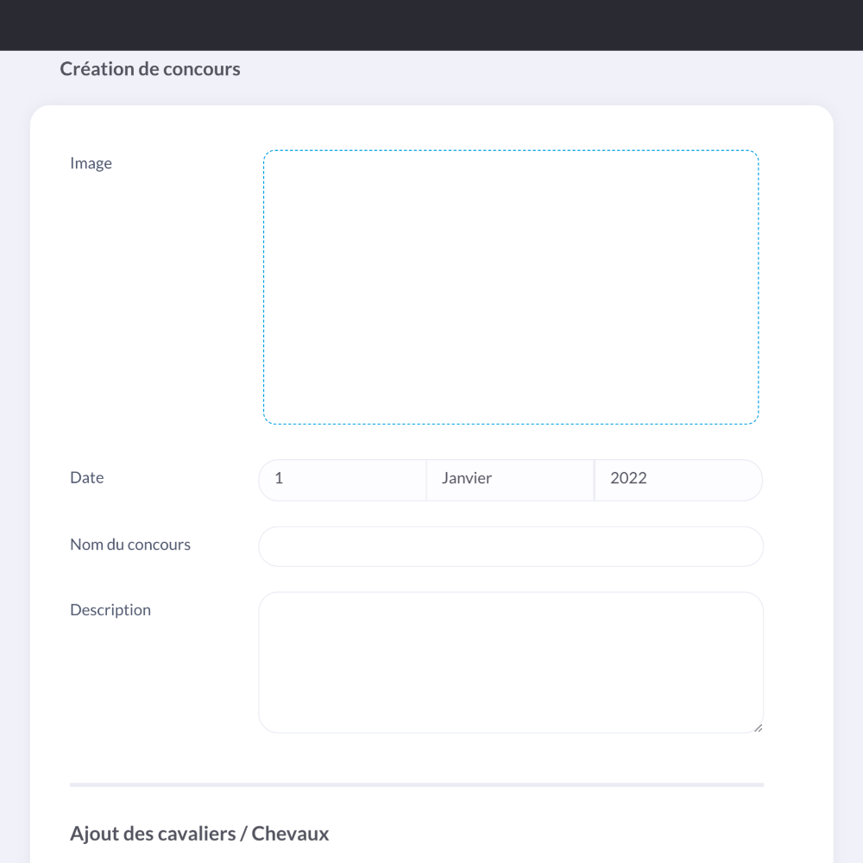Focus the Nom du concours text field

[511, 546]
